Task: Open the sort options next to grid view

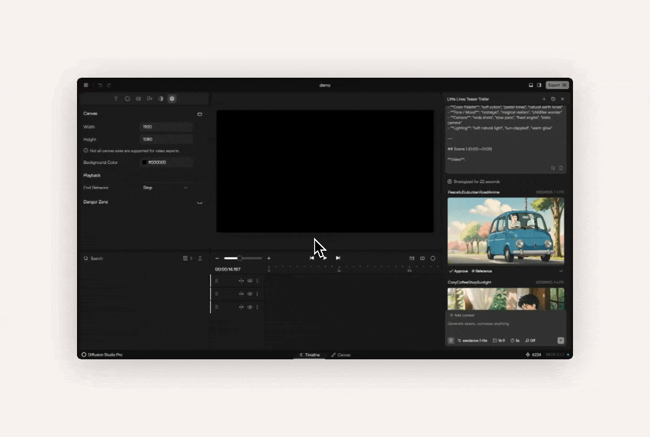Action: point(191,258)
